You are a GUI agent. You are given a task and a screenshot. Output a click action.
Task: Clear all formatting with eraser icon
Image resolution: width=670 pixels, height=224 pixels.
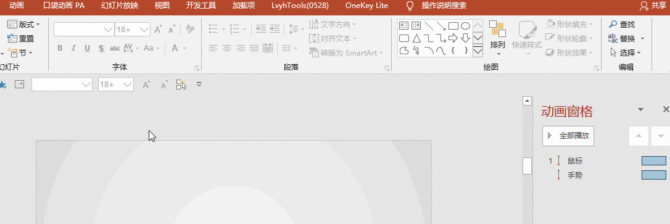(x=190, y=30)
